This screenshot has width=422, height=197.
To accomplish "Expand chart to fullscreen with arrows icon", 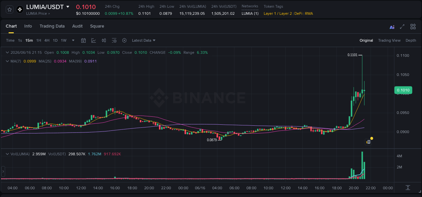I will pos(402,27).
